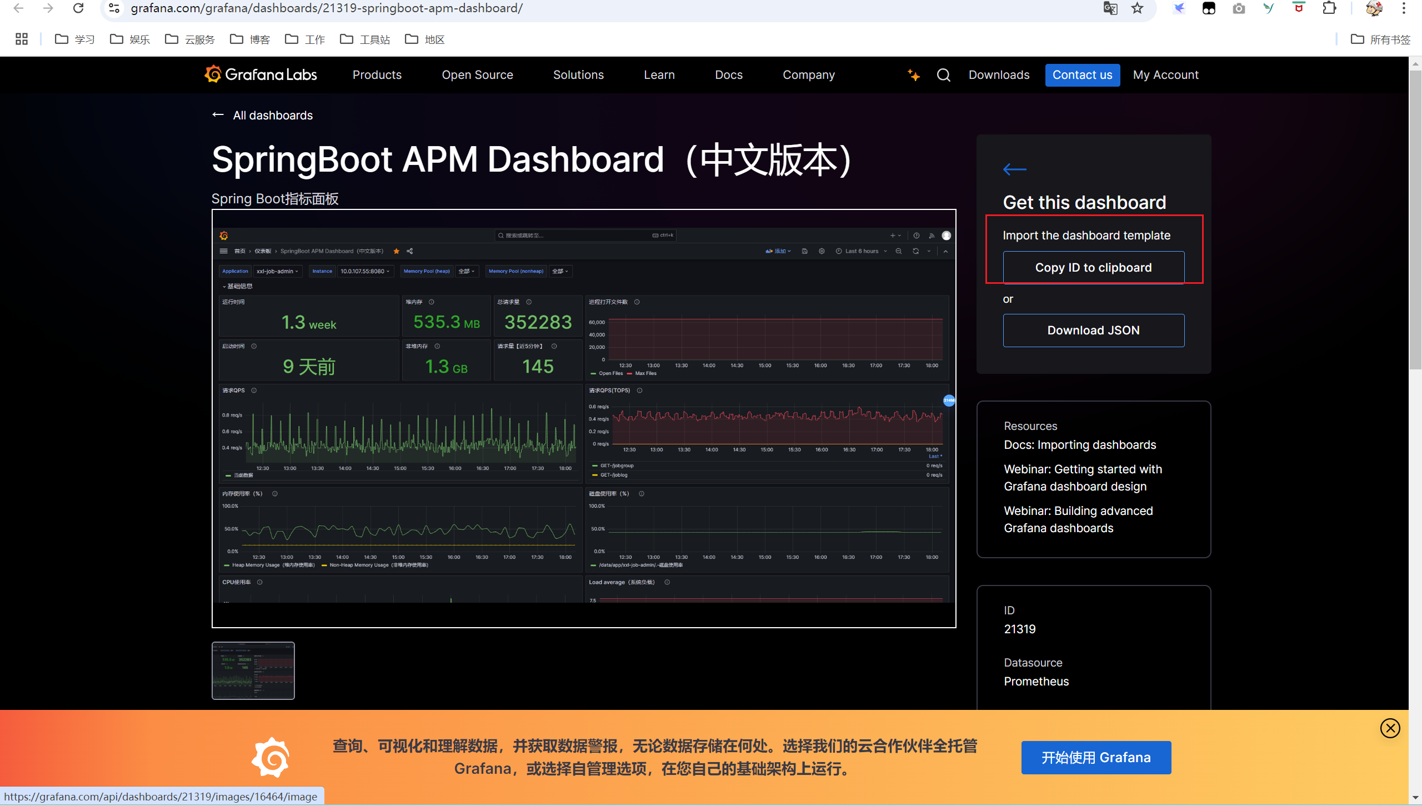
Task: Open the Chrome three-dot menu
Action: click(x=1404, y=8)
